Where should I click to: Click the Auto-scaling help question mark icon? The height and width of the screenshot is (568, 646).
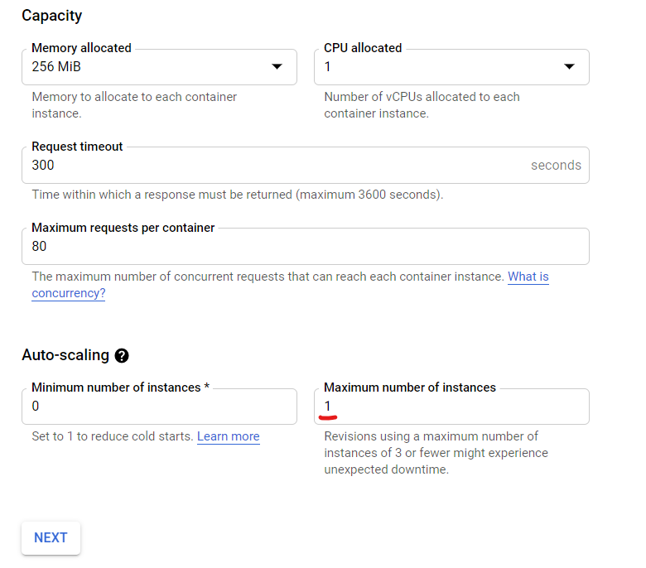click(122, 356)
